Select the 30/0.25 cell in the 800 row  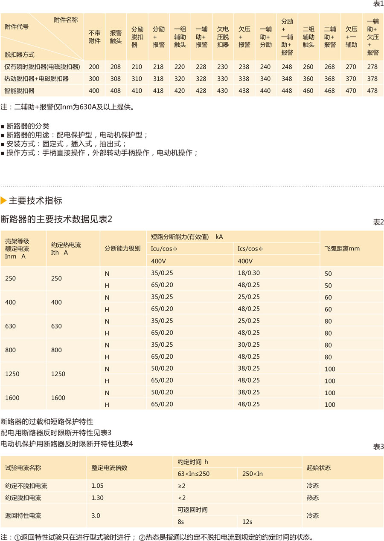coord(248,345)
